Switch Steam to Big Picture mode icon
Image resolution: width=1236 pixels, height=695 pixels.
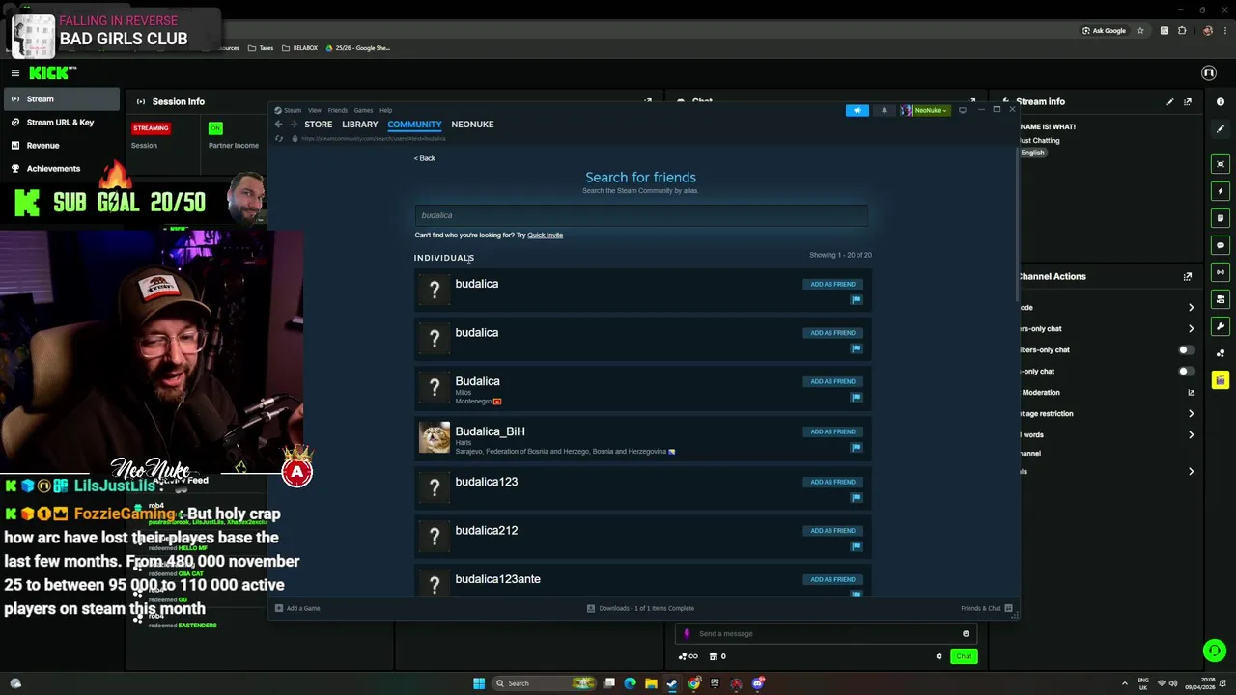962,110
